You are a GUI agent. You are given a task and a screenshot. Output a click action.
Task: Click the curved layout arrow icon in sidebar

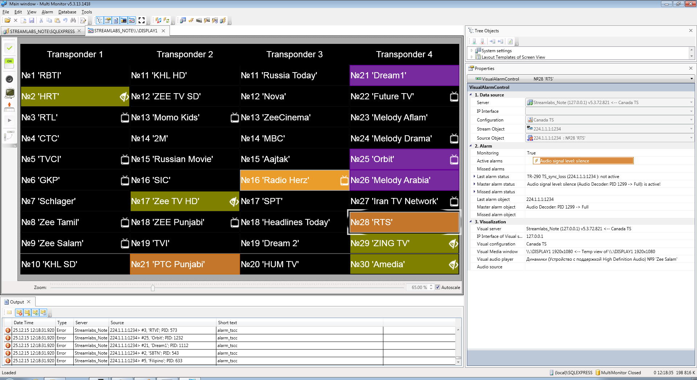pos(9,136)
